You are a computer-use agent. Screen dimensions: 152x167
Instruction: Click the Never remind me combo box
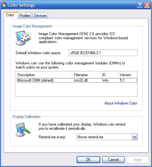click(x=107, y=137)
